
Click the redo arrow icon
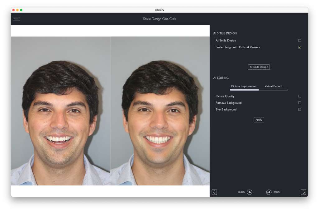[269, 192]
